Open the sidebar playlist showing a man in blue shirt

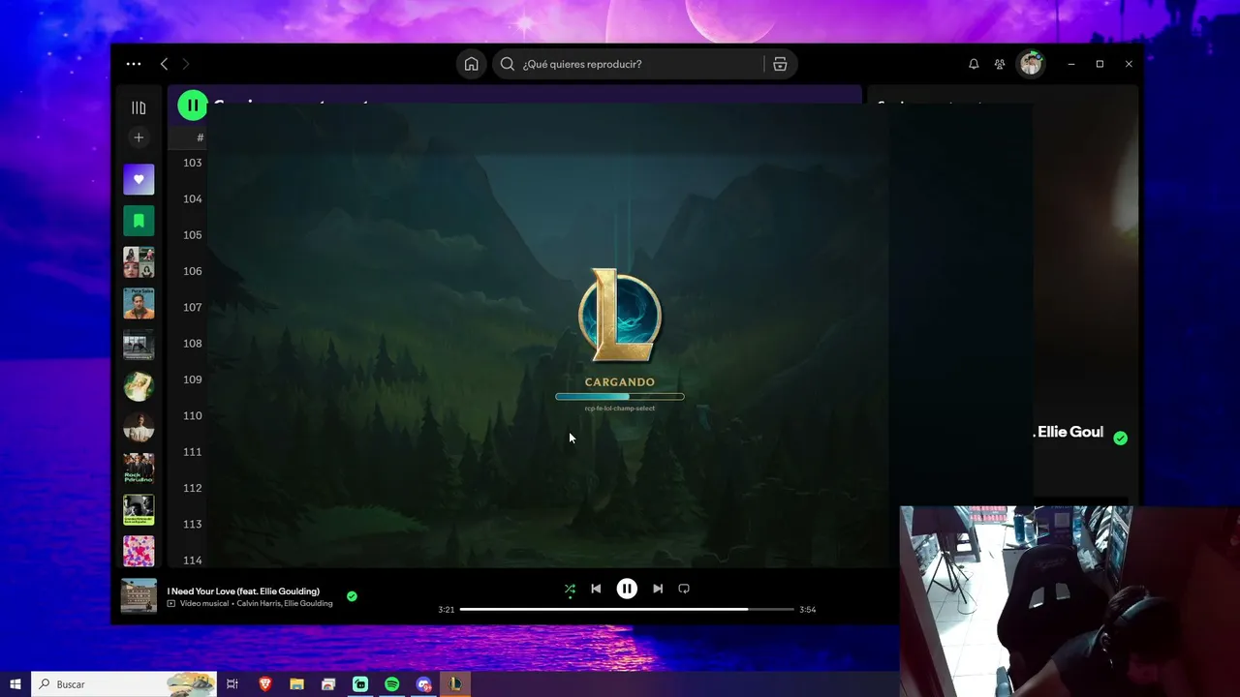click(x=139, y=303)
